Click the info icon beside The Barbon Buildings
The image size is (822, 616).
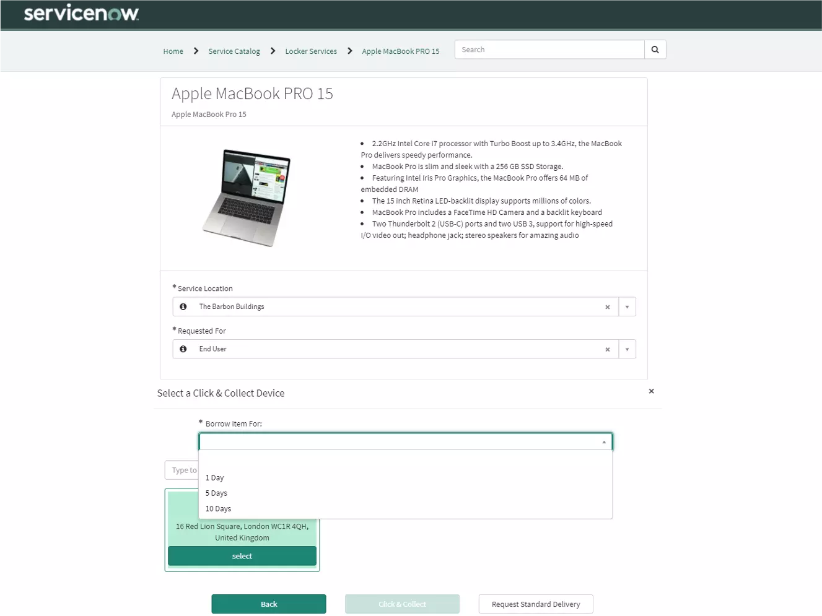[183, 306]
